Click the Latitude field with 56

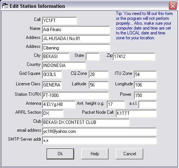(99, 85)
